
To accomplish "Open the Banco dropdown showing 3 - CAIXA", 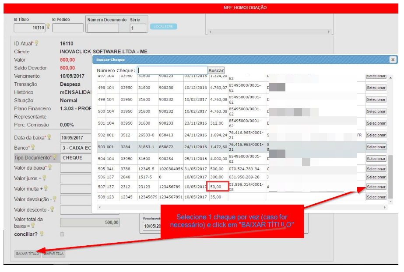I will coord(77,148).
